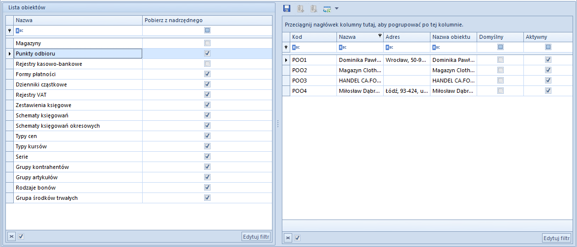Screen dimensions: 577x247
Task: Click ABC filter icon under Nazwa obiektu column
Action: [436, 48]
